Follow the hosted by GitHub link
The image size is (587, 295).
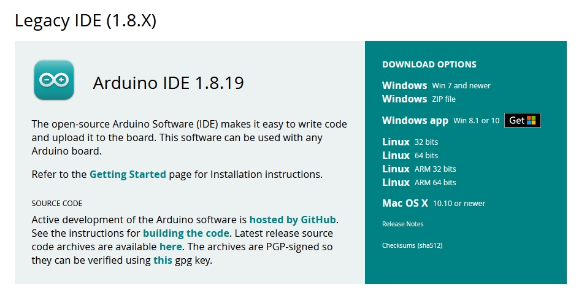pos(293,220)
